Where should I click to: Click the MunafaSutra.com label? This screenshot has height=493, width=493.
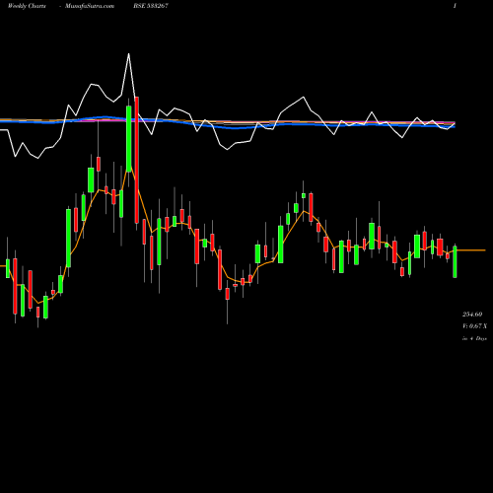pyautogui.click(x=90, y=6)
